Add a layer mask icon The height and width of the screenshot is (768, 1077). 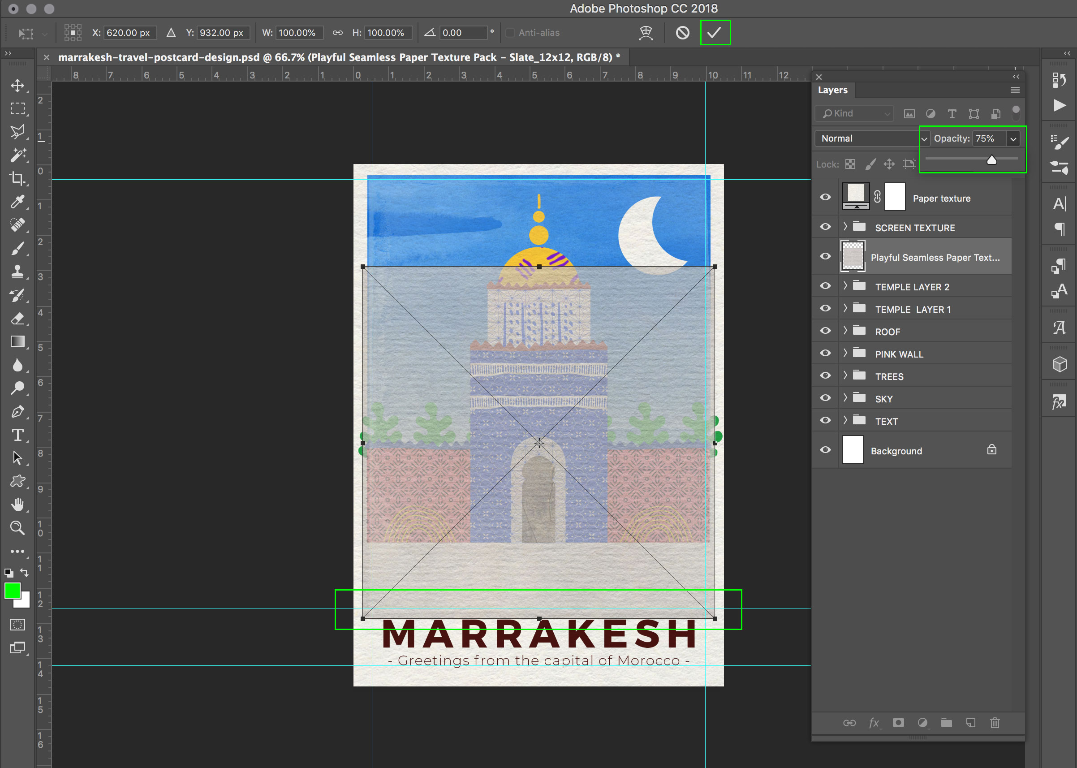(x=898, y=723)
